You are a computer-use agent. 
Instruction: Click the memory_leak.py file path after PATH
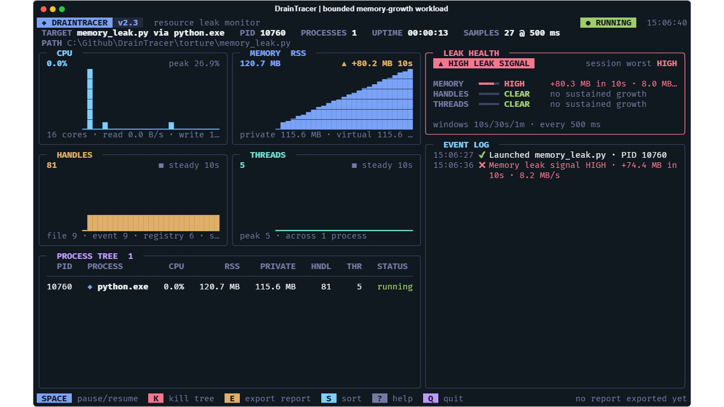point(179,43)
